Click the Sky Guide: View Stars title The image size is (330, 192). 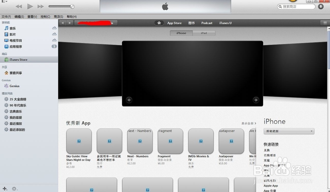click(x=78, y=158)
